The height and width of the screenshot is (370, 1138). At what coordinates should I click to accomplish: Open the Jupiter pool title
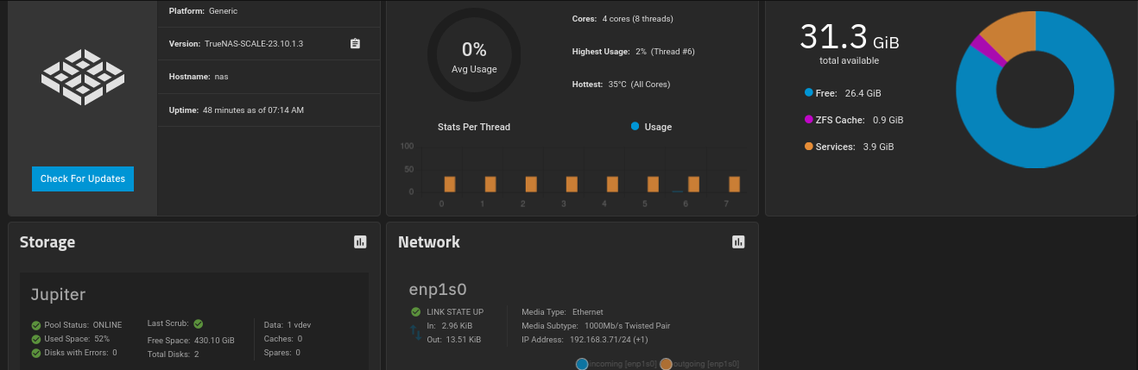click(58, 294)
